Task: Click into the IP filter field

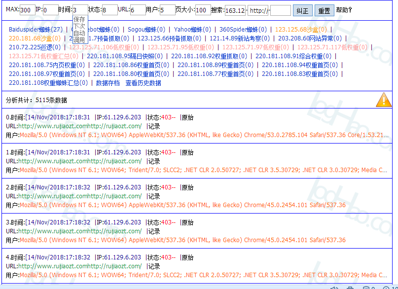Action: click(51, 10)
